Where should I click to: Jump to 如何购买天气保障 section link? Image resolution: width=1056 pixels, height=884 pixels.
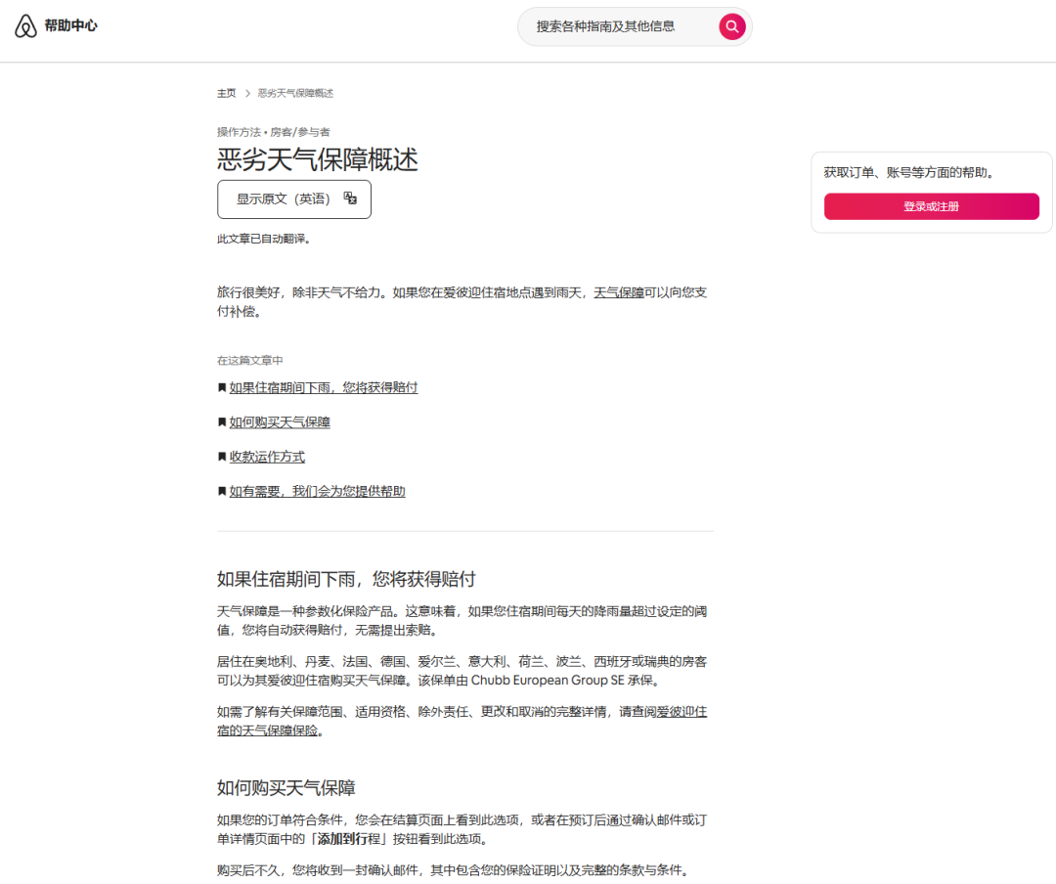pos(280,422)
